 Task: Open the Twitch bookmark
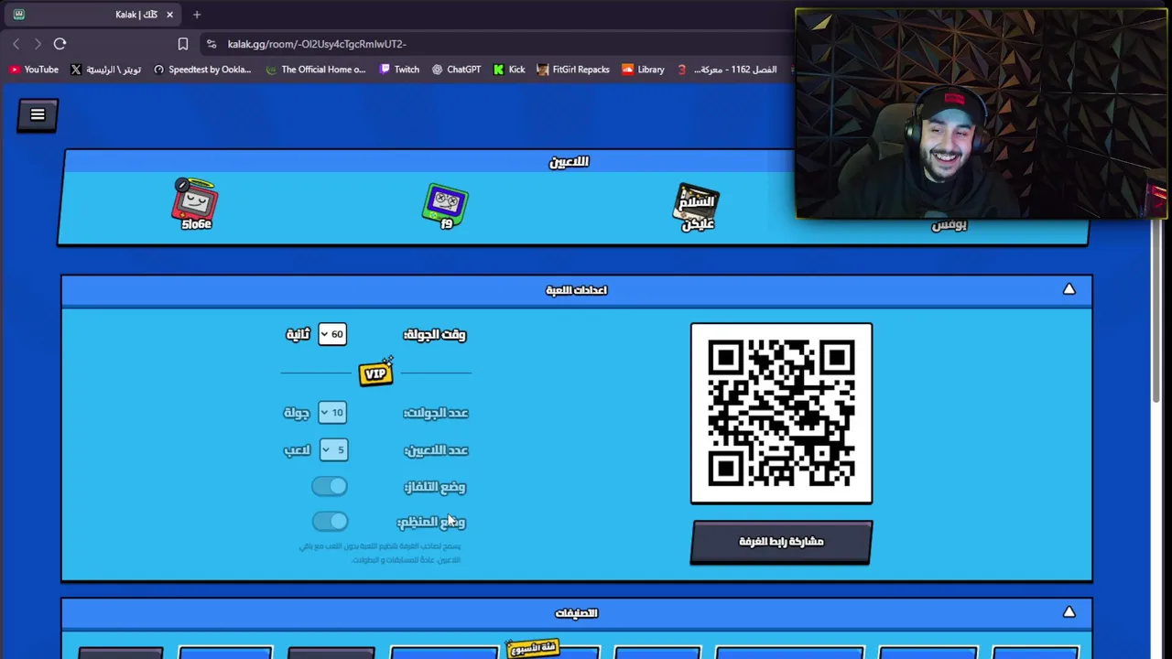(x=399, y=70)
